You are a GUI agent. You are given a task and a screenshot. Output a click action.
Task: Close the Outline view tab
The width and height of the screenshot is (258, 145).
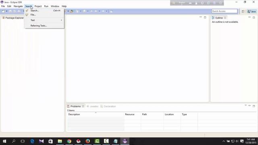pos(225,18)
